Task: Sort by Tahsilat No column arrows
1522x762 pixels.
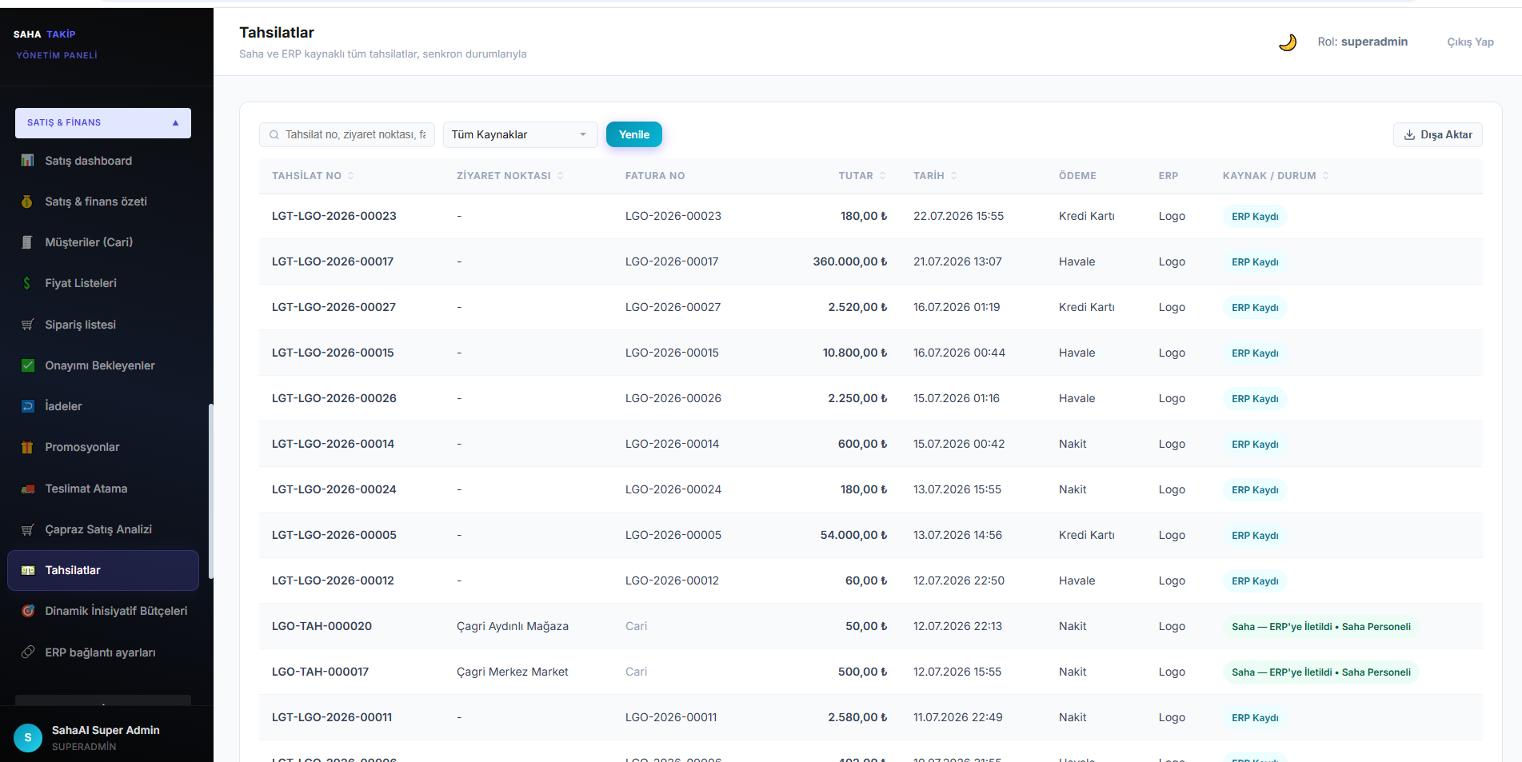Action: tap(350, 176)
